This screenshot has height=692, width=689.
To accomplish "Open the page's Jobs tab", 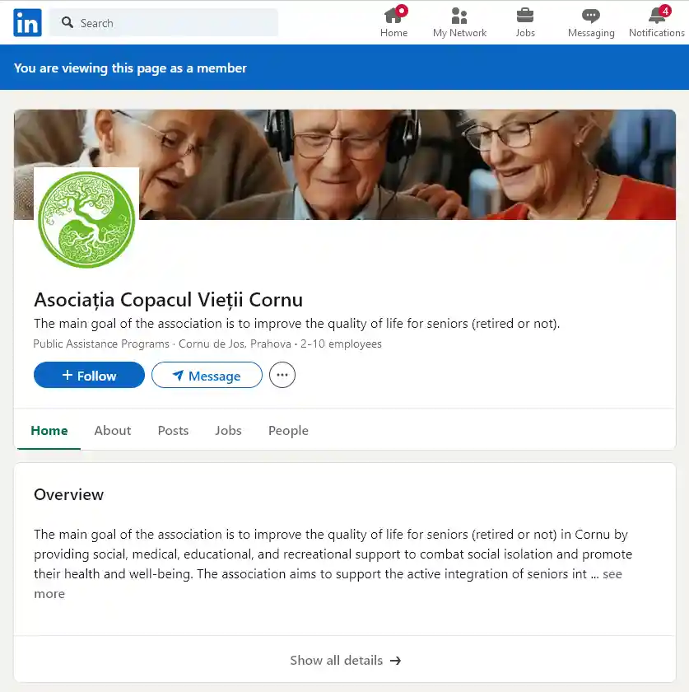I will tap(228, 430).
